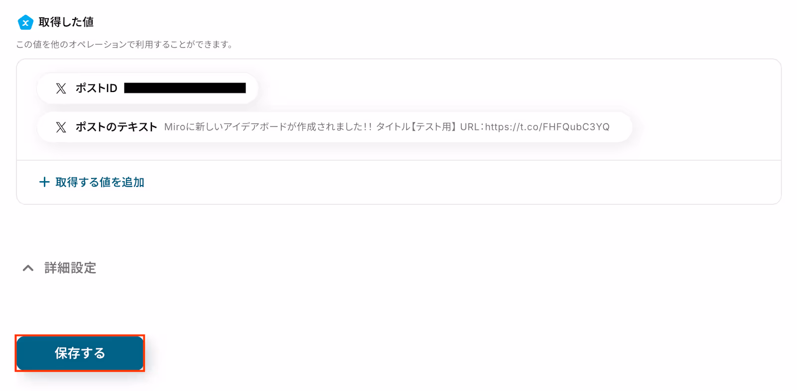The height and width of the screenshot is (391, 797).
Task: Click the 保存する button
Action: tap(80, 353)
